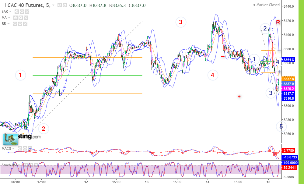304x184 pixels.
Task: Open MACD indicator settings gear
Action: (25, 148)
